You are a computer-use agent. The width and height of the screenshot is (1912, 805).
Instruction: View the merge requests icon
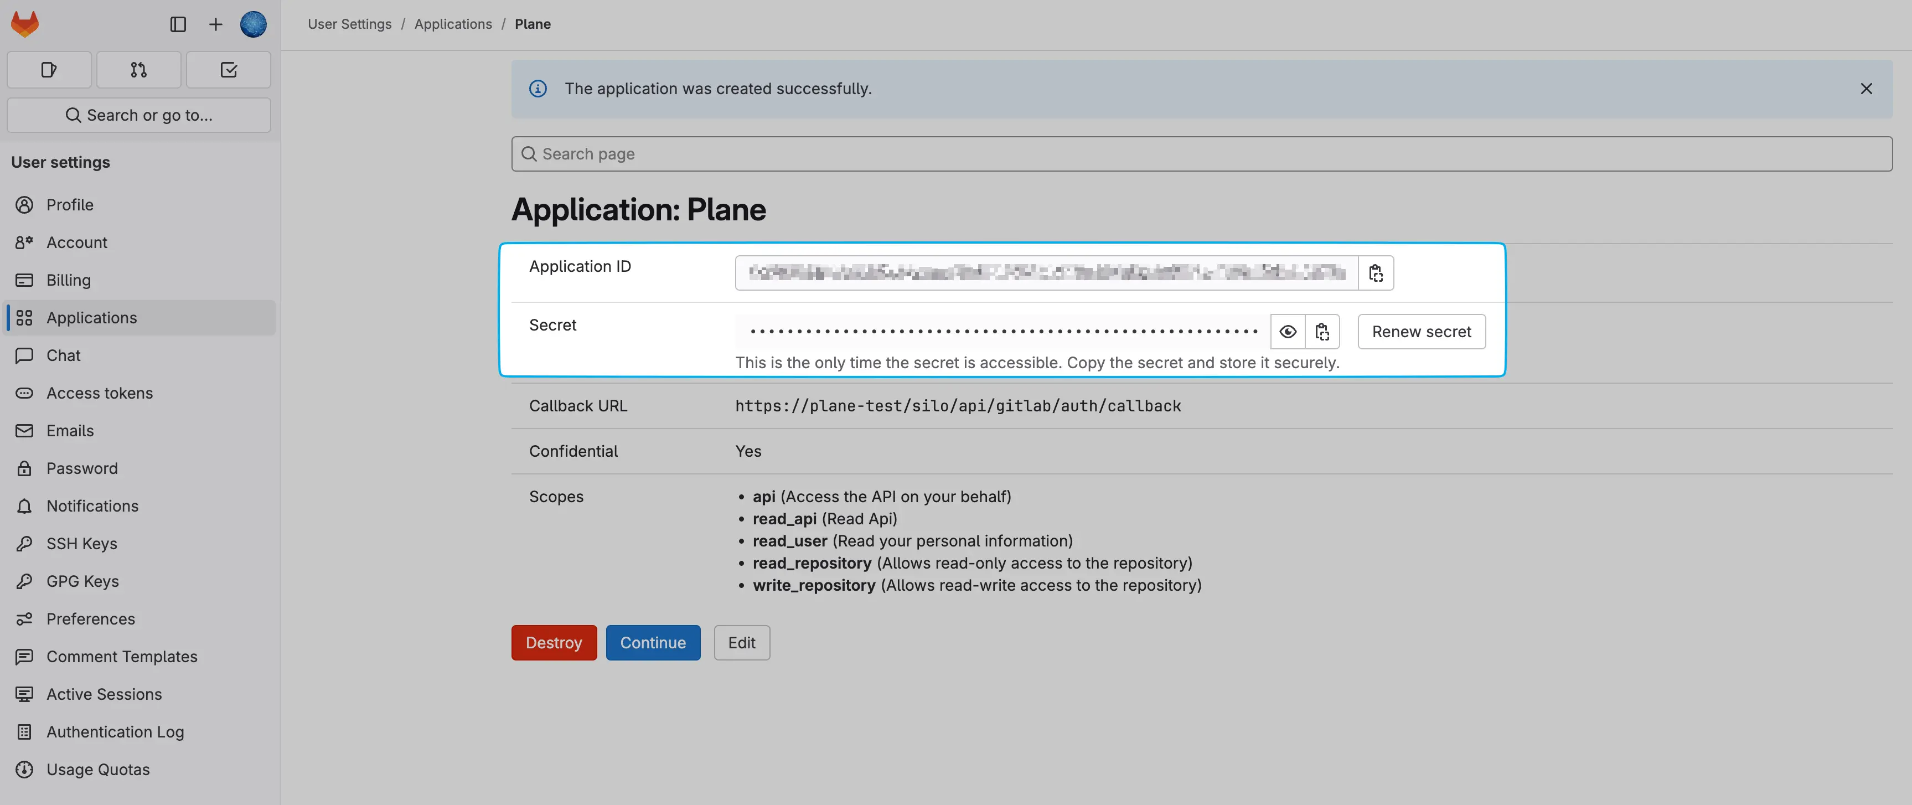tap(138, 69)
